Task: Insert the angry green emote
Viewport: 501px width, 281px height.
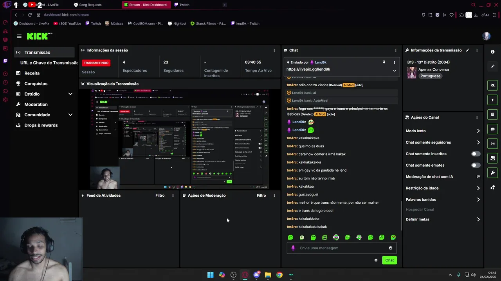Action: coord(324,237)
